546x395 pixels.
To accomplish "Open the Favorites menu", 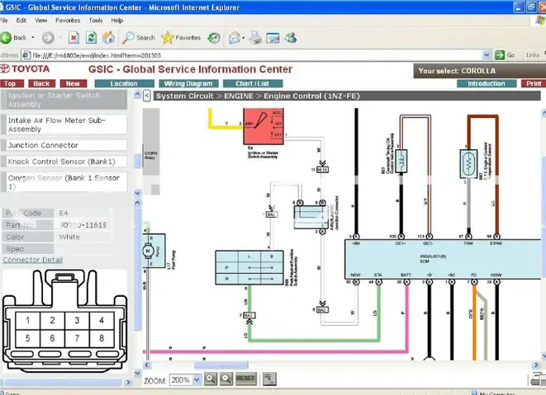I will click(x=68, y=20).
